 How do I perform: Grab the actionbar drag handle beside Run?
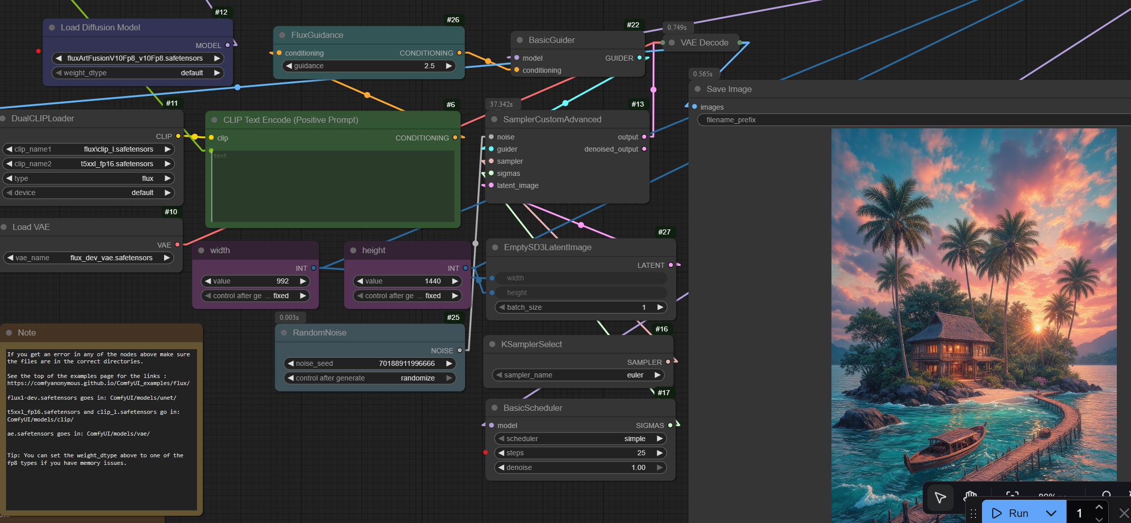[x=973, y=513]
